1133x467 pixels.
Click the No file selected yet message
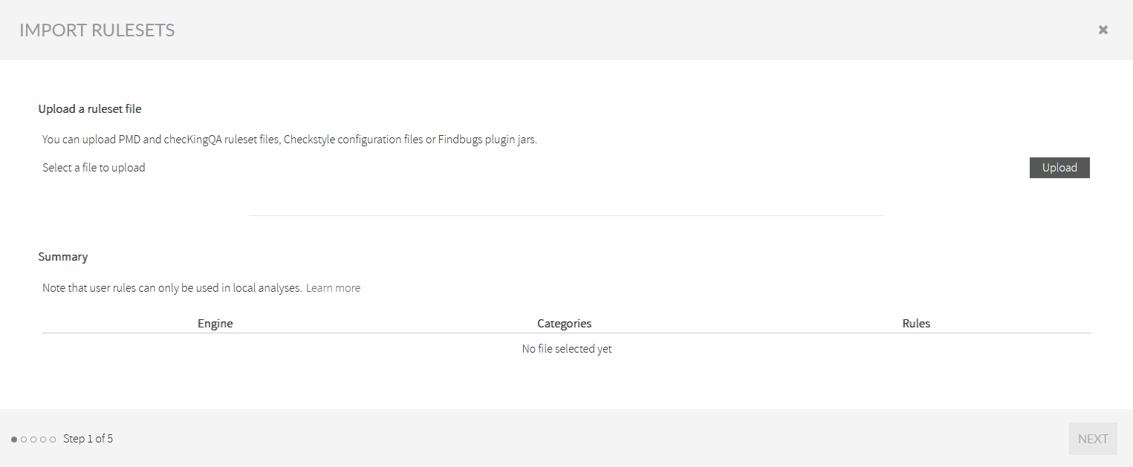click(x=567, y=348)
